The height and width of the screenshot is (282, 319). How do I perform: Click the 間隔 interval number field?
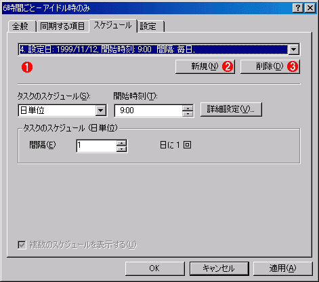tap(97, 146)
